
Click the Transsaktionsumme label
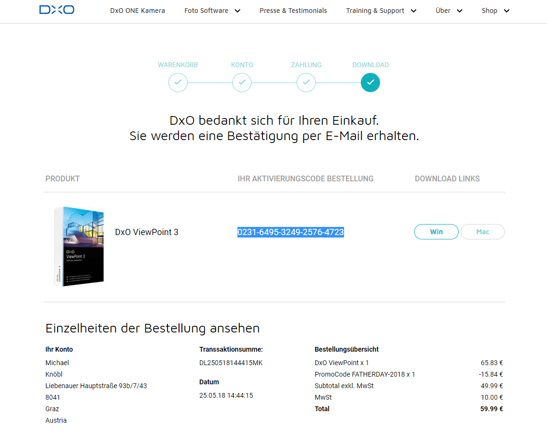coord(231,349)
